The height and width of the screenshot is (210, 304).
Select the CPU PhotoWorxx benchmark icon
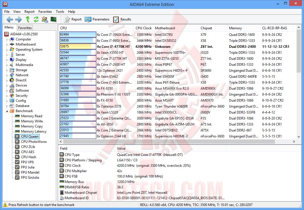(x=17, y=142)
